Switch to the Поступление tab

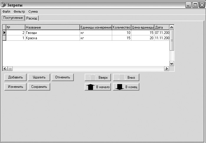(x=13, y=18)
